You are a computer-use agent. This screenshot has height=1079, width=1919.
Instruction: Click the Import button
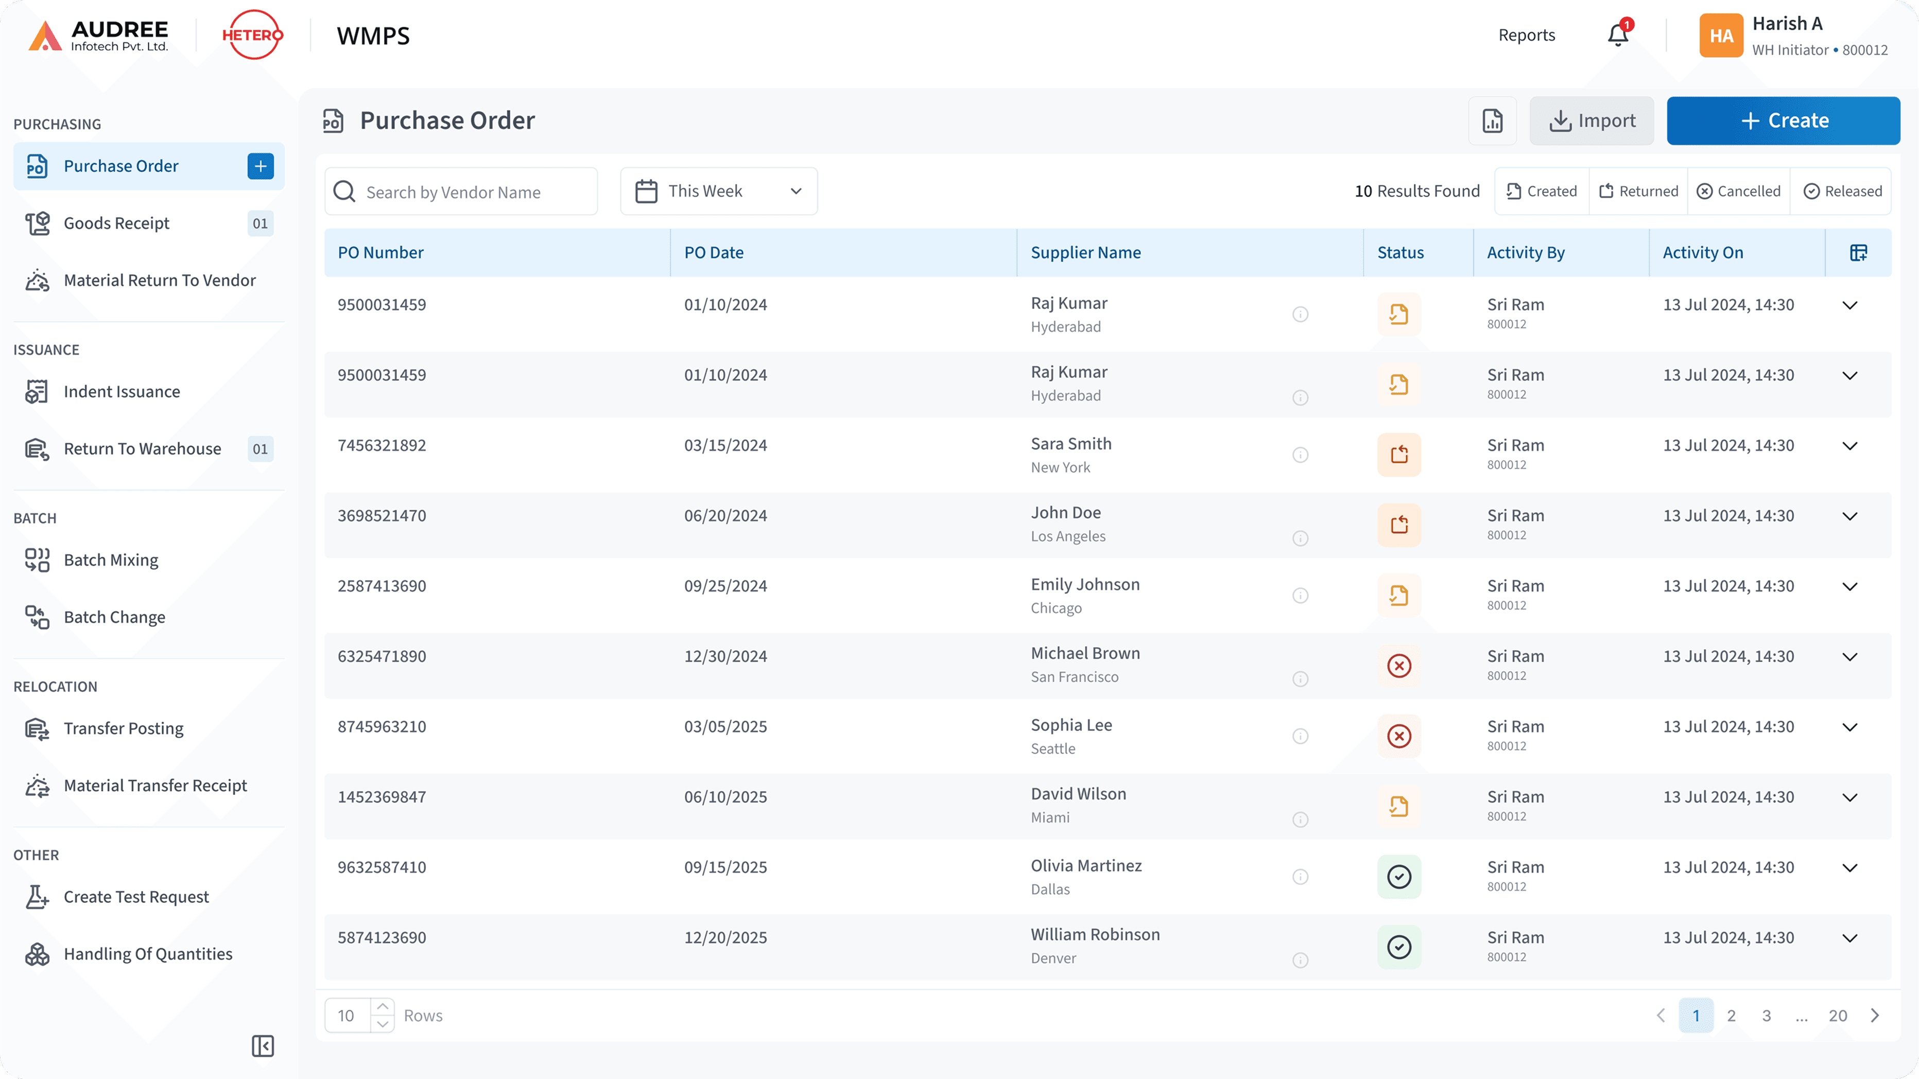[1591, 120]
